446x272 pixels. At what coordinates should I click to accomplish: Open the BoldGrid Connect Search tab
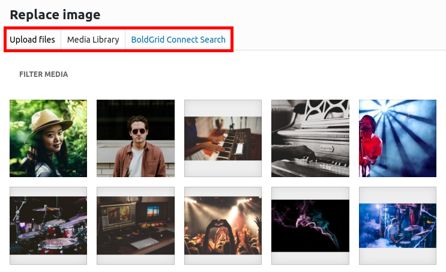[x=178, y=40]
